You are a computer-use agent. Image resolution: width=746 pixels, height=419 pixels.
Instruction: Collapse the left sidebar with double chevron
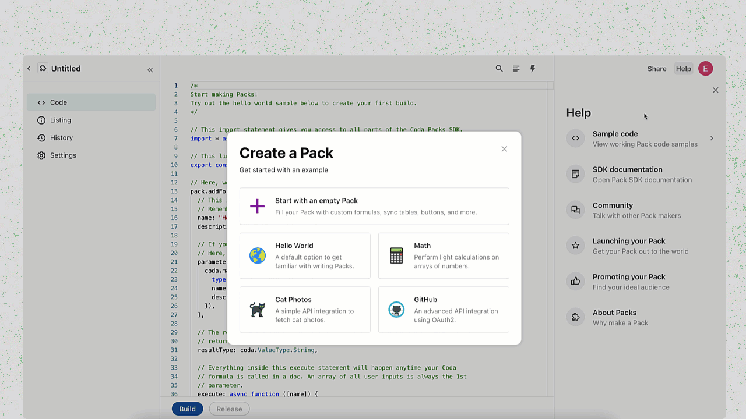[150, 70]
